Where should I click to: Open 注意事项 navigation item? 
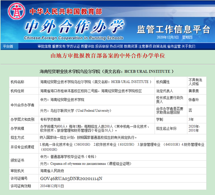pos(145,46)
